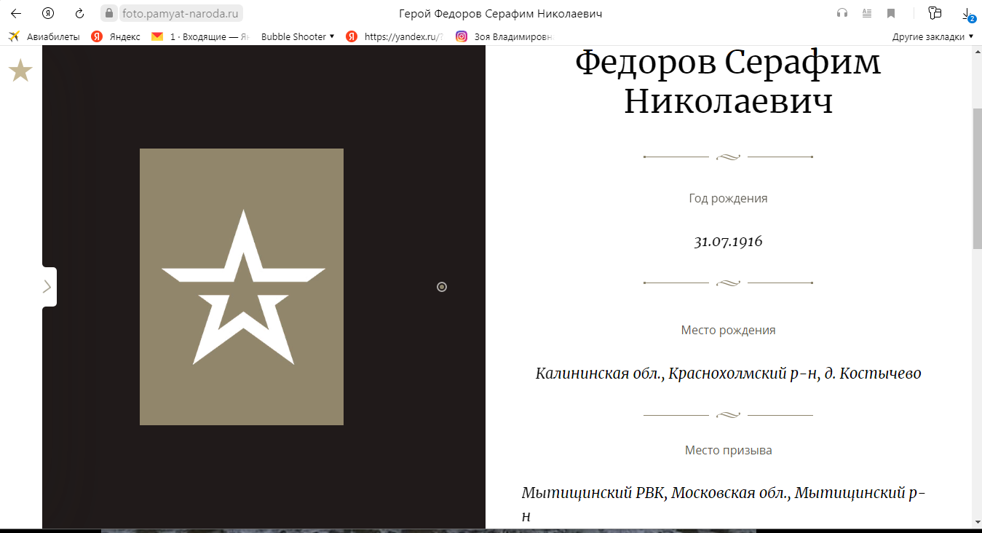Viewport: 982px width, 533px height.
Task: Enable reader mode icon in address bar
Action: (x=866, y=13)
